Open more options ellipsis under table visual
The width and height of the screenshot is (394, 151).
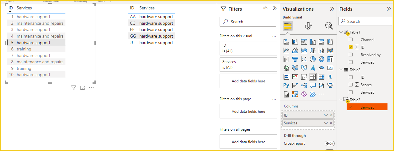tap(91, 88)
